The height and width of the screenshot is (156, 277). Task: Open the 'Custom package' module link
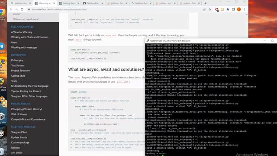tap(20, 143)
